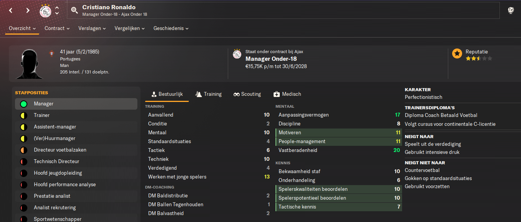Select Hoofd performance analyse position
The height and width of the screenshot is (222, 521).
[76, 185]
